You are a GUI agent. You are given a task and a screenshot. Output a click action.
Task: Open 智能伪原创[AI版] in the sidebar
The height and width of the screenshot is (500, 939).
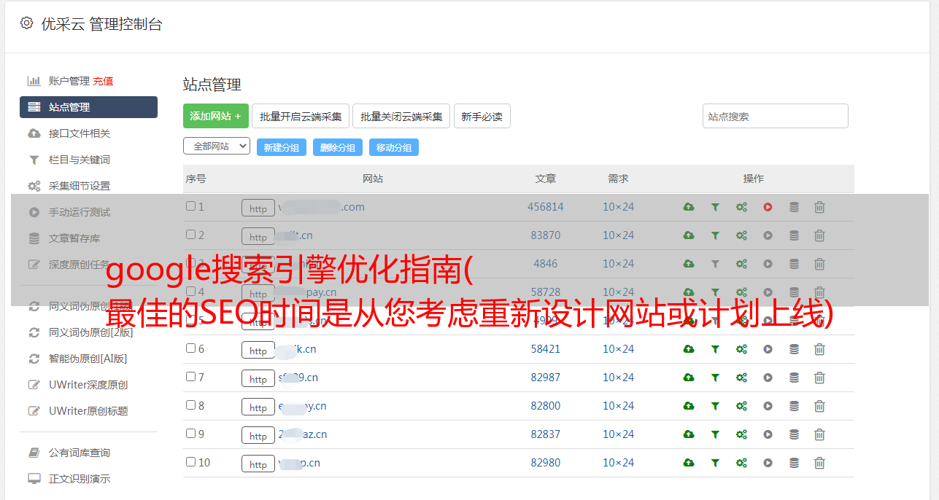[x=88, y=359]
